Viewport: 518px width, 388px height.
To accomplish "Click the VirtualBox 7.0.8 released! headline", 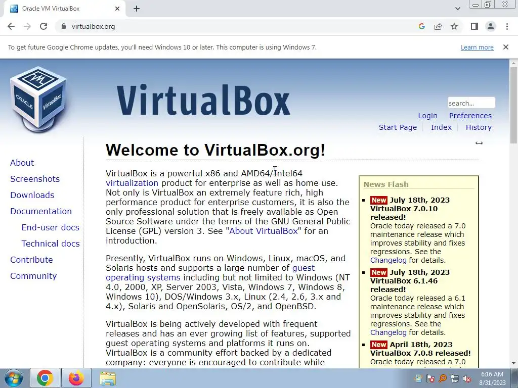I will click(420, 353).
